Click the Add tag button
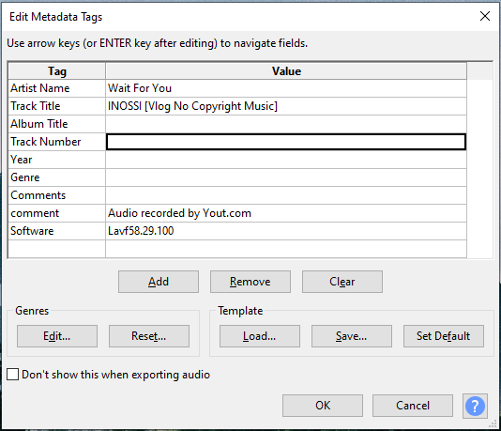501x431 pixels. (159, 282)
